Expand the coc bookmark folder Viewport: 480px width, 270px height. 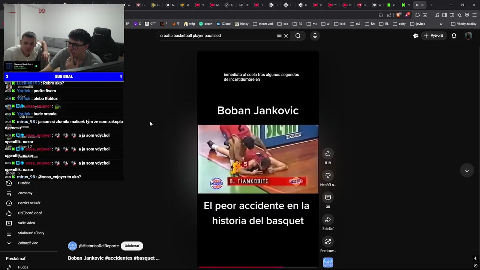click(x=283, y=24)
